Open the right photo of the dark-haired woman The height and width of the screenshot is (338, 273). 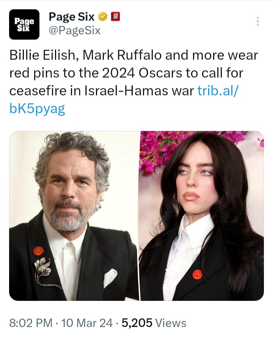202,216
